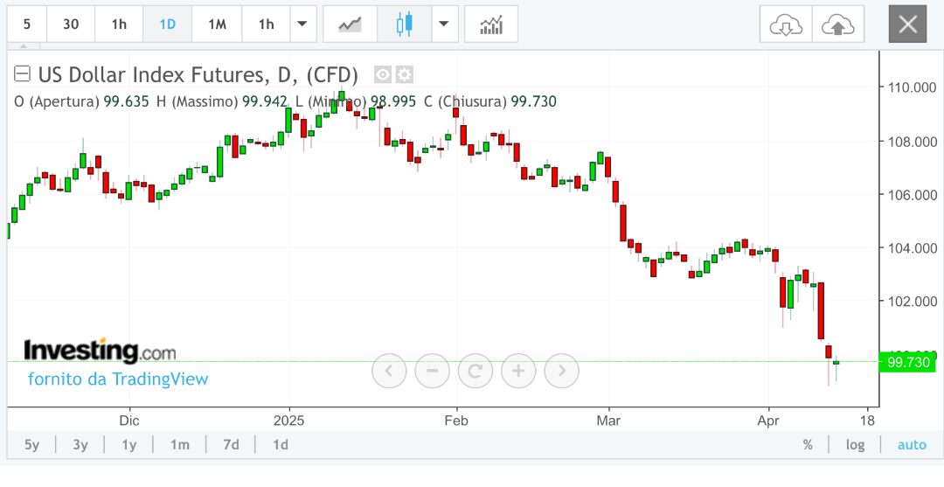Screen dimensions: 944x487
Task: Click the Investing.com logo
Action: click(x=100, y=351)
